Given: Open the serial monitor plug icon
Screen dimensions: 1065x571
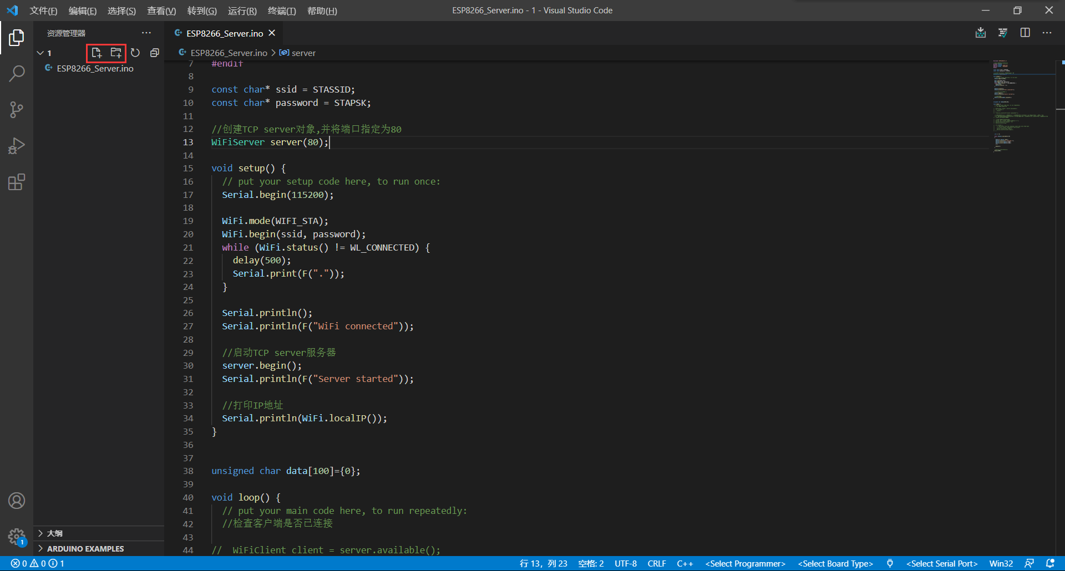Looking at the screenshot, I should click(x=890, y=563).
